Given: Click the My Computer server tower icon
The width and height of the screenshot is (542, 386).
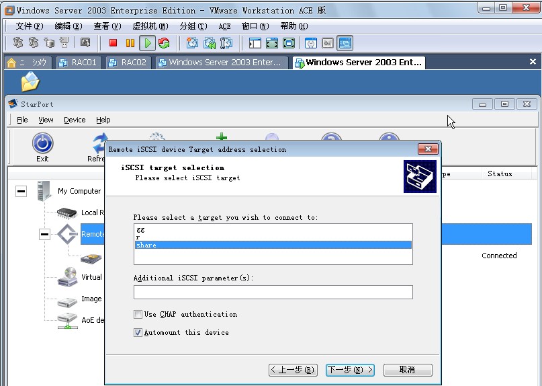Looking at the screenshot, I should [x=44, y=191].
